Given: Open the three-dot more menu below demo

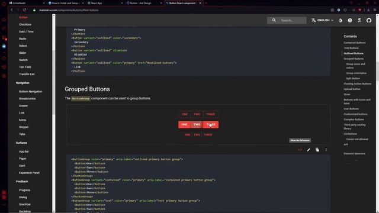Looking at the screenshot, I should coord(326,150).
